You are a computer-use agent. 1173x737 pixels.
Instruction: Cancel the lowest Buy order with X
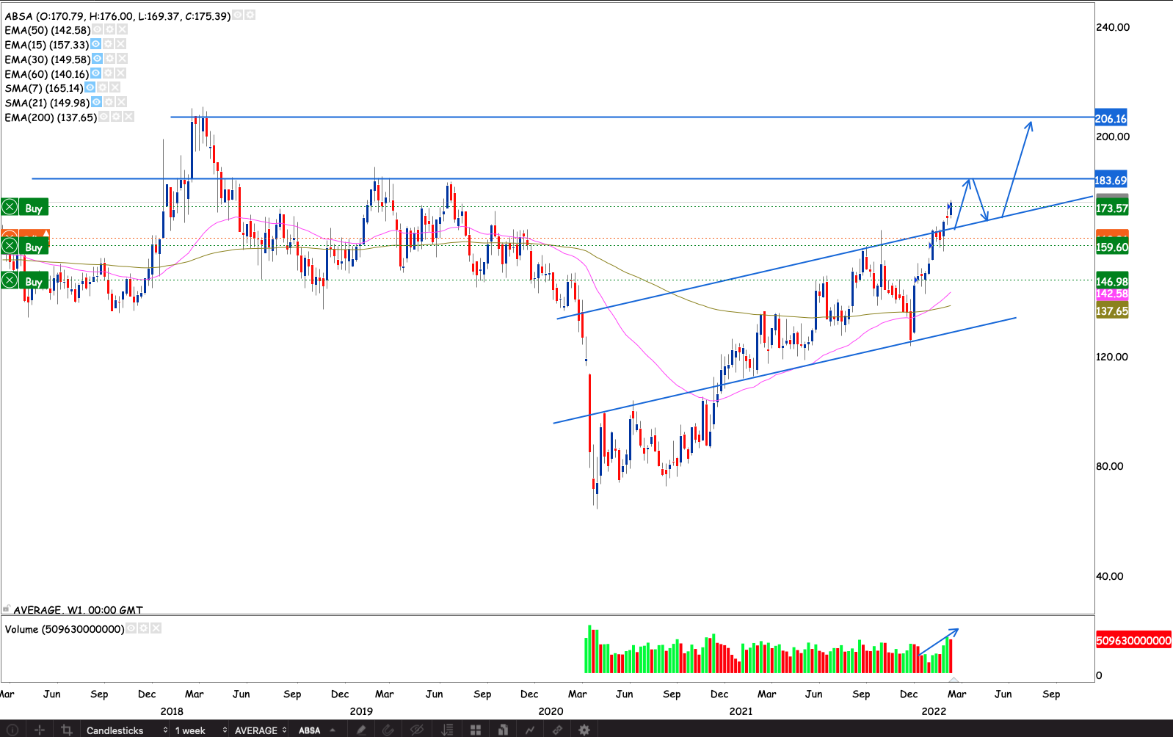pyautogui.click(x=10, y=280)
